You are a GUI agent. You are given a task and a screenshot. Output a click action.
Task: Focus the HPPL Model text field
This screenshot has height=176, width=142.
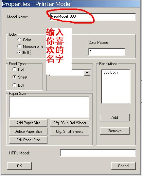[x=98, y=153]
